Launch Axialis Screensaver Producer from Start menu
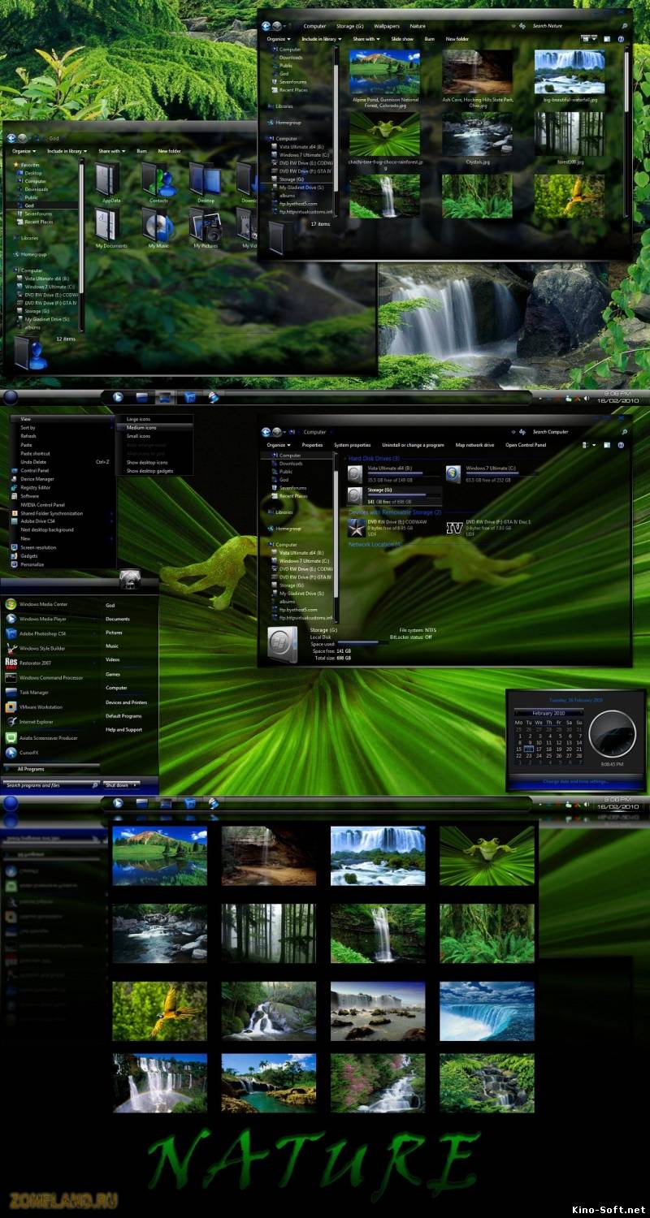This screenshot has height=1218, width=650. point(49,737)
